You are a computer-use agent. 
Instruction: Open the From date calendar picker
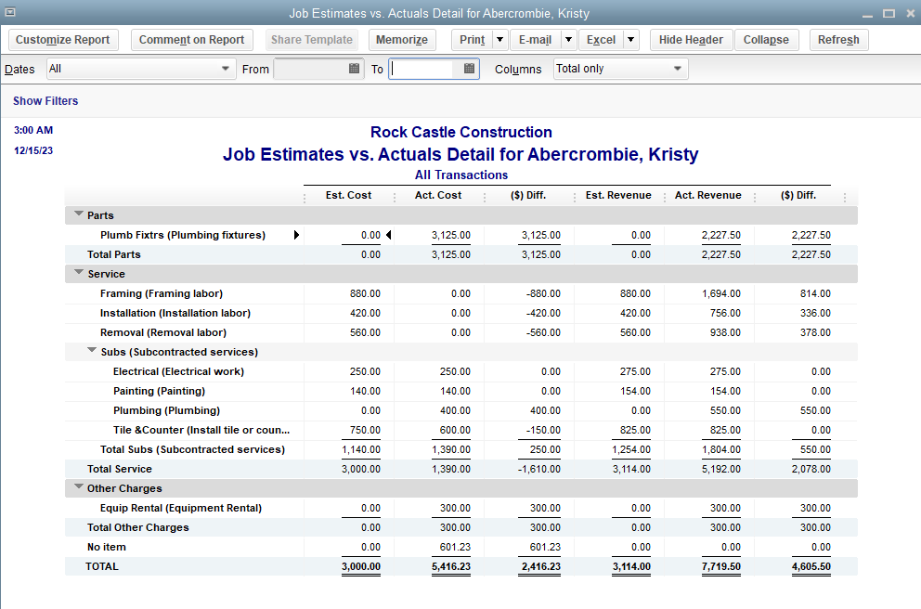(354, 69)
